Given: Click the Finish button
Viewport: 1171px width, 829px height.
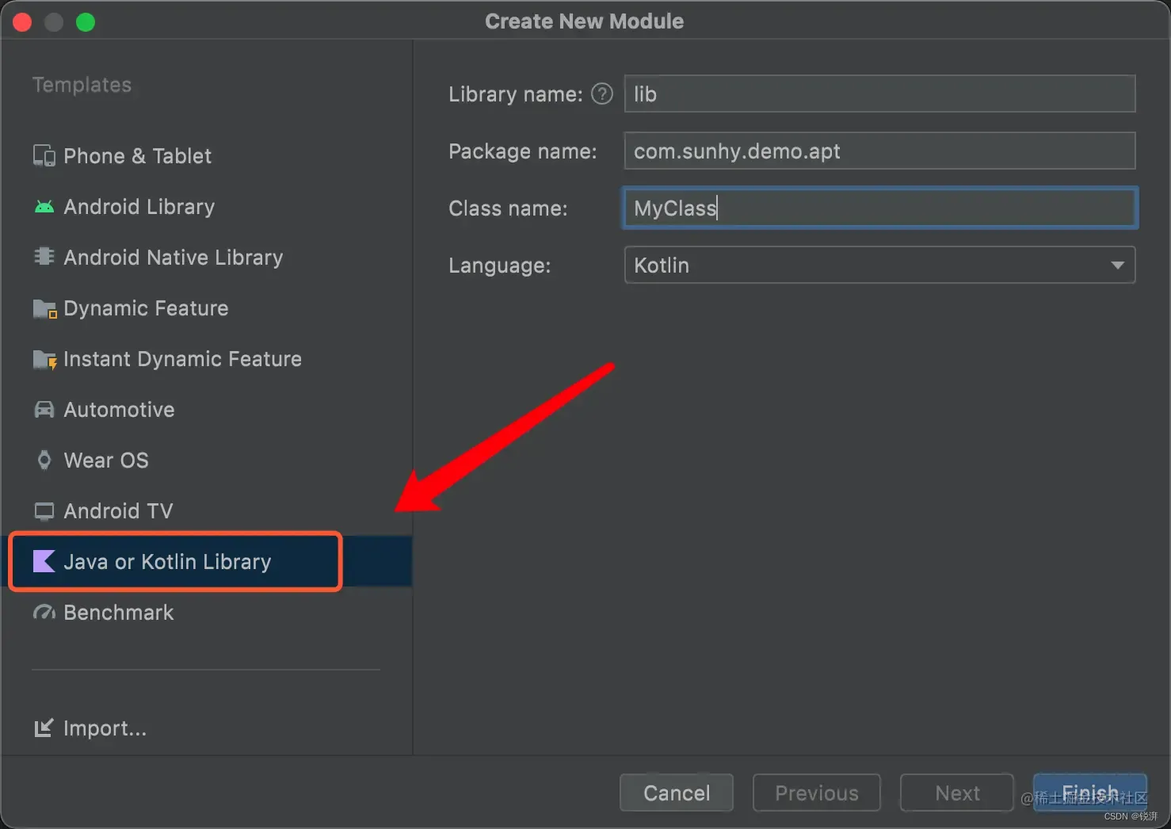Looking at the screenshot, I should pos(1089,793).
